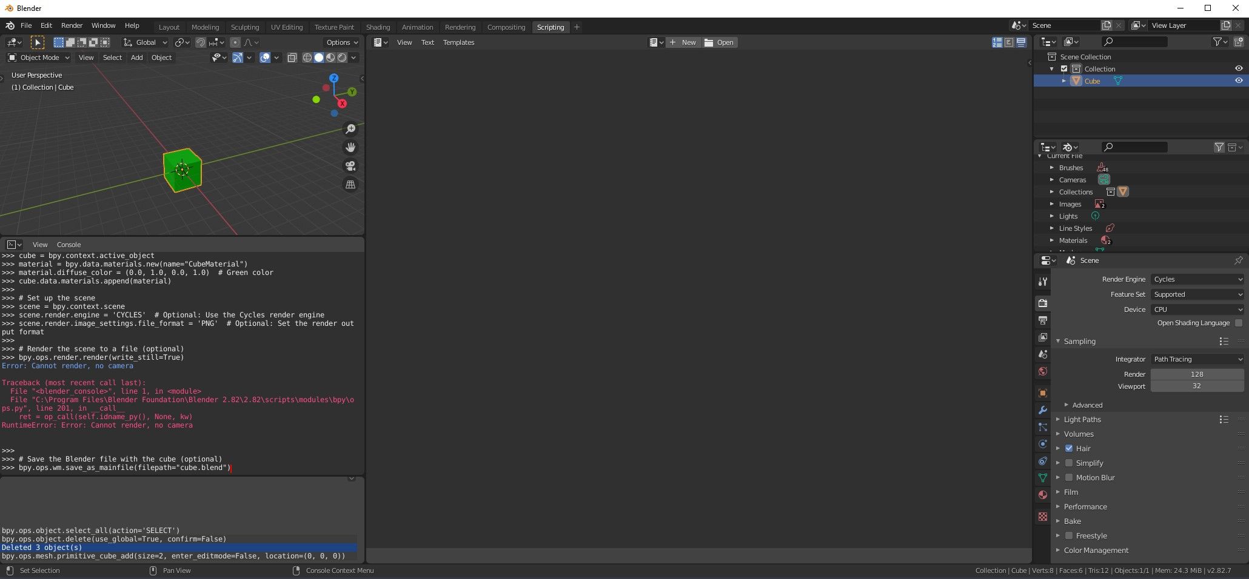Select the Modifier Properties wrench icon
Viewport: 1249px width, 579px height.
coord(1042,411)
